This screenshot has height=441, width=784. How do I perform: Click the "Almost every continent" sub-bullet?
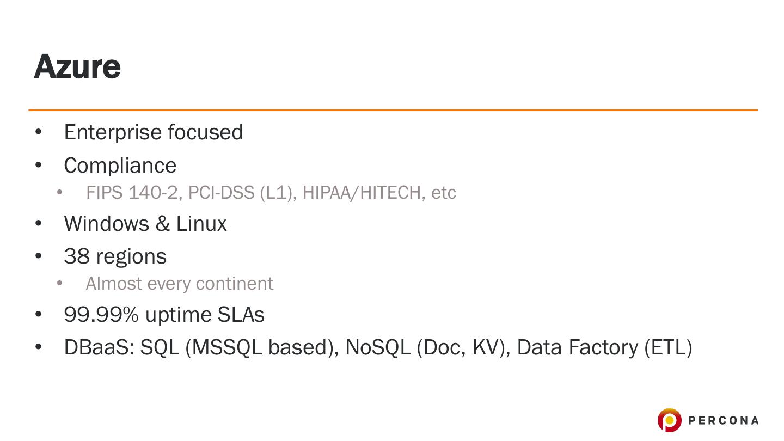[179, 284]
